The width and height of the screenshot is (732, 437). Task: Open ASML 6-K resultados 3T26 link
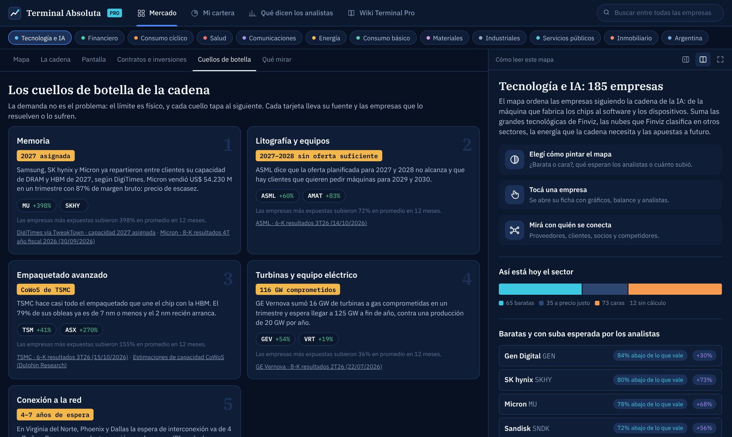[x=311, y=223]
